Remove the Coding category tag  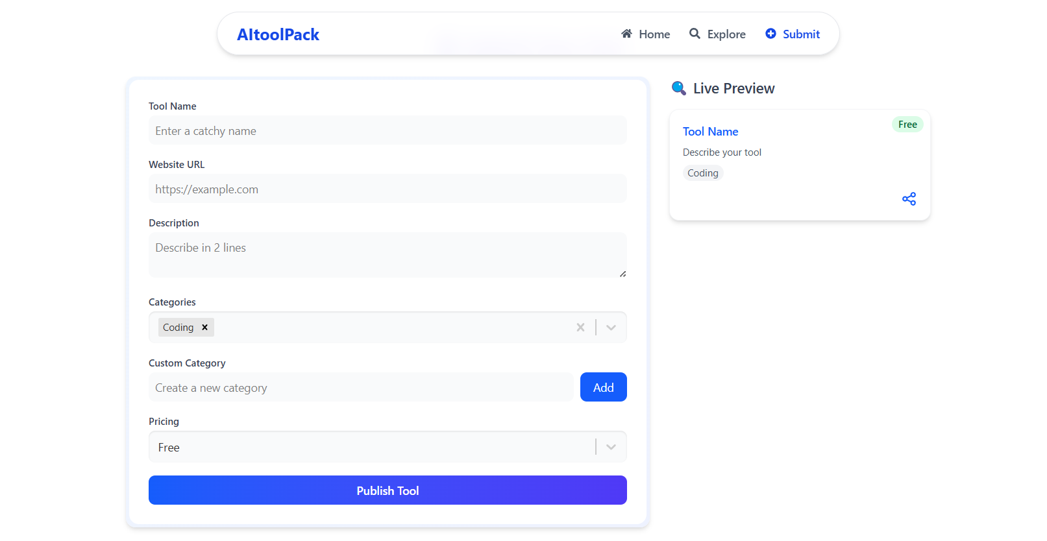click(x=204, y=328)
